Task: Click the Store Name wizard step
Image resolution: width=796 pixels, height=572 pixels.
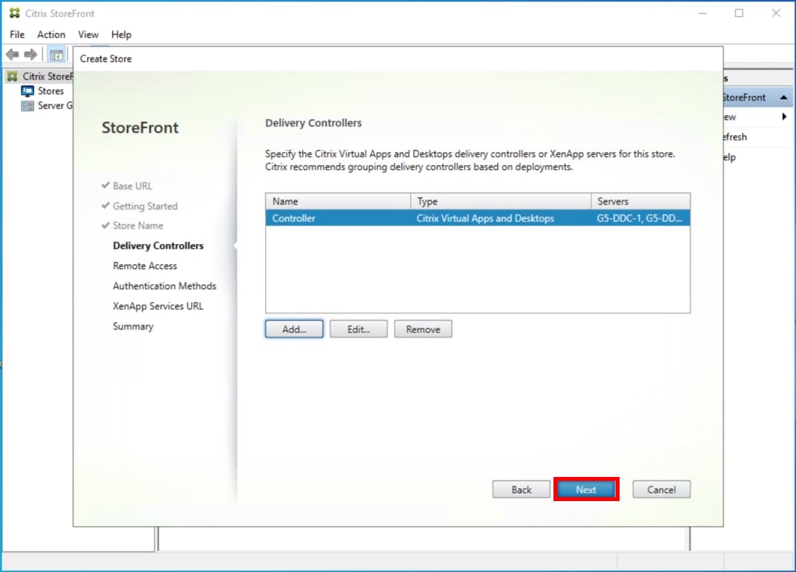Action: pyautogui.click(x=138, y=226)
